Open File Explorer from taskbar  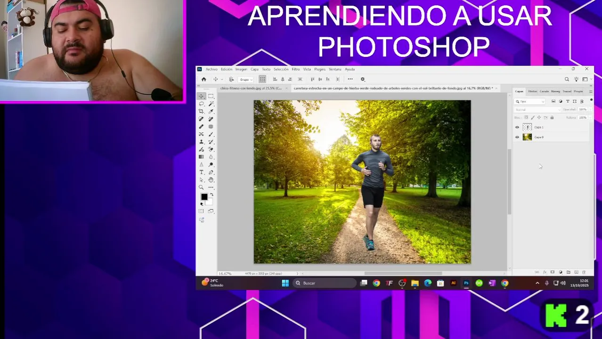coord(415,283)
